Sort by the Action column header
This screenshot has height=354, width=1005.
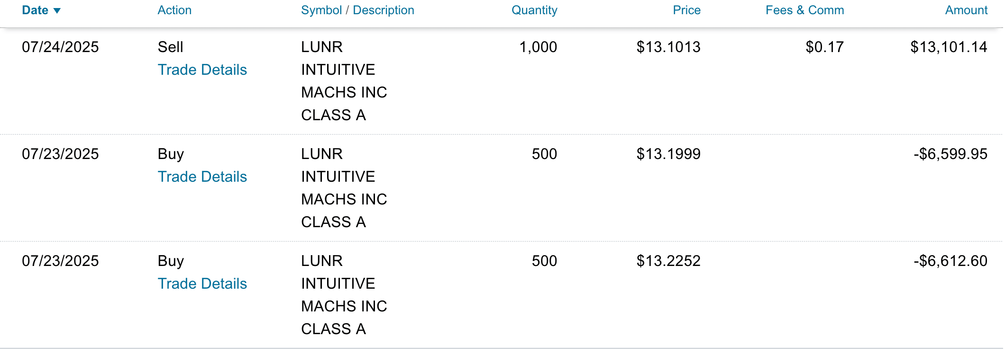coord(174,10)
